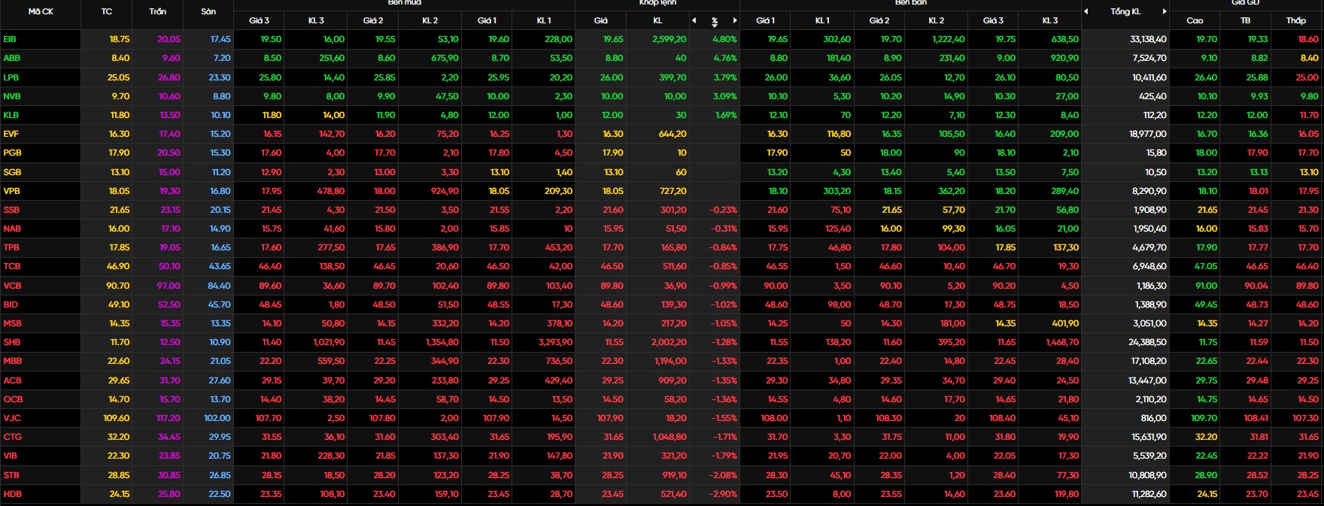
Task: Select the MBB ticker
Action: (x=12, y=361)
